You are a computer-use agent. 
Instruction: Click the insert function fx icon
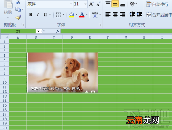pyautogui.click(x=58, y=31)
